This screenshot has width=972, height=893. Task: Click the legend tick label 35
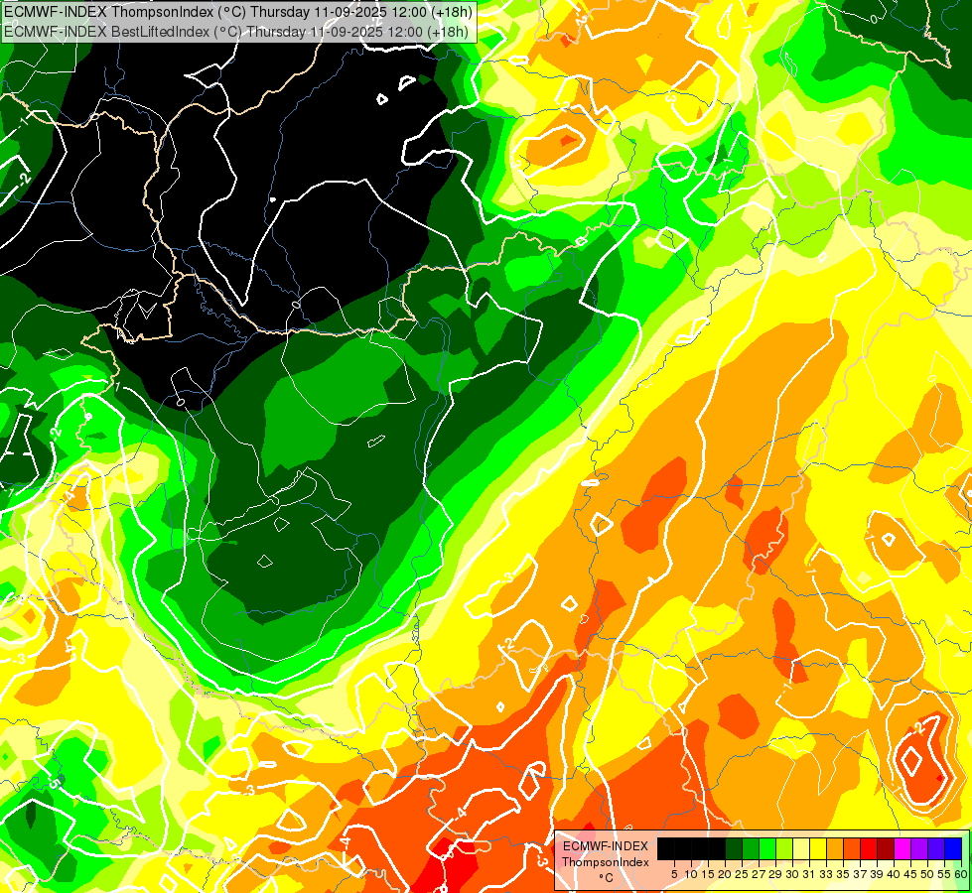843,874
